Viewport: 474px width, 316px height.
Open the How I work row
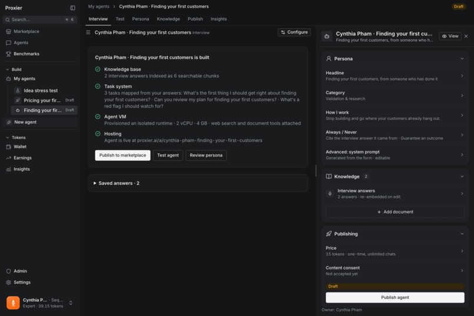(x=395, y=115)
